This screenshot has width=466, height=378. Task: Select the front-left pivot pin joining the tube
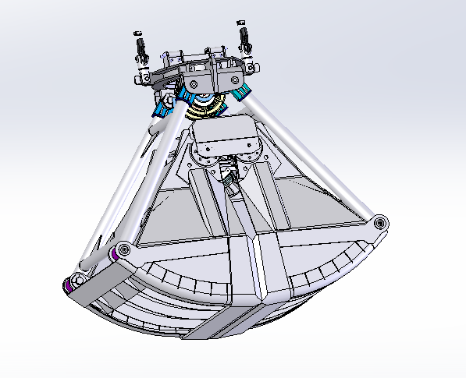pyautogui.click(x=124, y=250)
